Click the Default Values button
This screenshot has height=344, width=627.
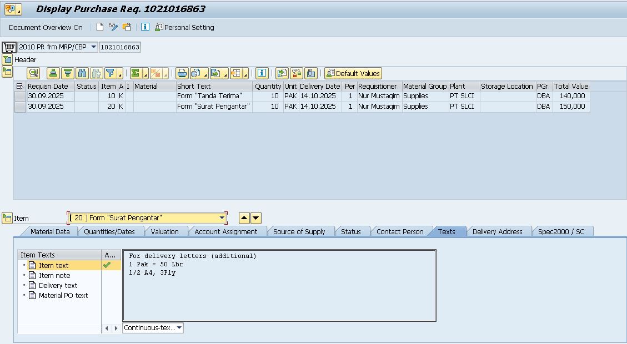coord(353,73)
